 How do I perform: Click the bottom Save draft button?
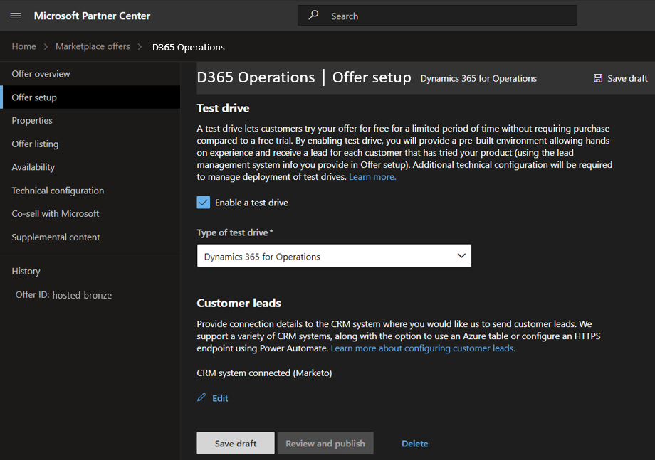pos(236,443)
